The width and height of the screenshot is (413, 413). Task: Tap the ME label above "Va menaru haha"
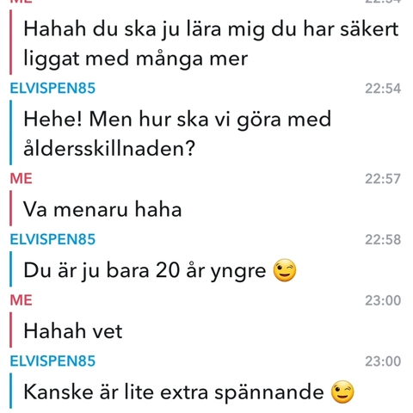pos(21,178)
